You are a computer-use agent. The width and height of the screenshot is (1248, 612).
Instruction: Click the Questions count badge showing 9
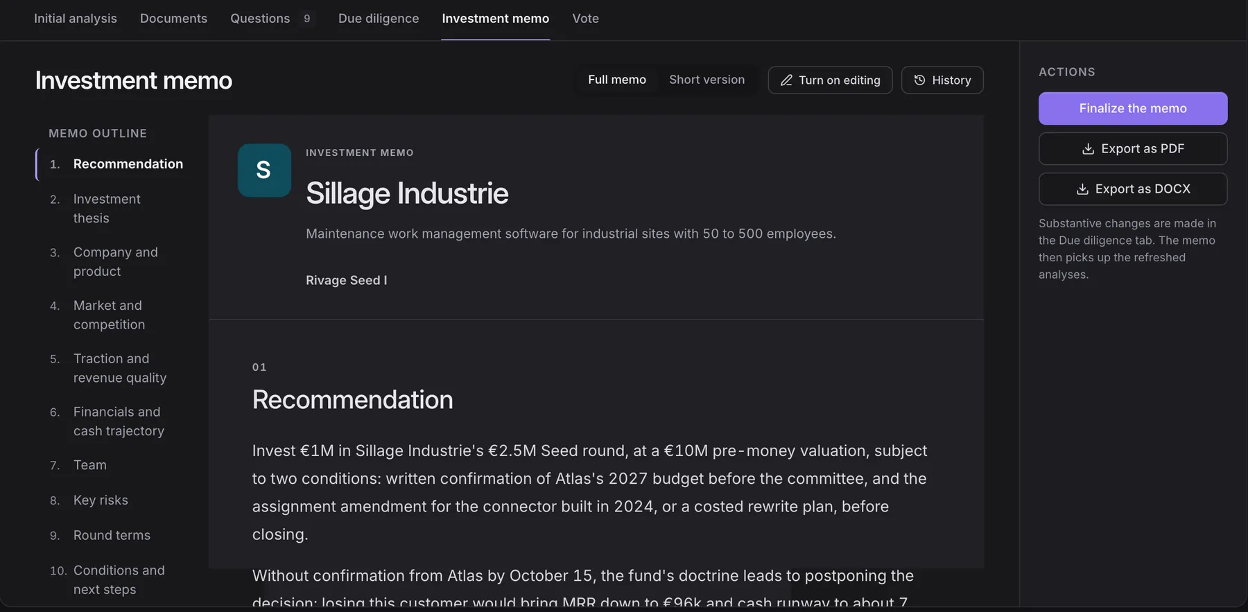[x=306, y=19]
